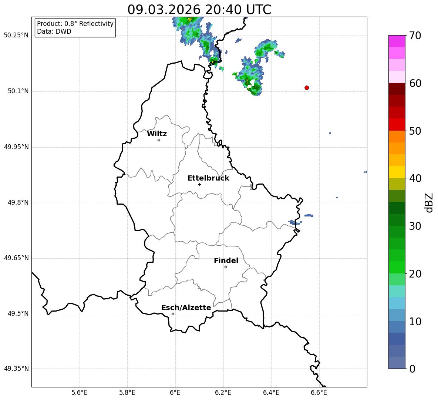The height and width of the screenshot is (400, 438).
Task: Click the 20 value on colorbar
Action: pyautogui.click(x=415, y=274)
